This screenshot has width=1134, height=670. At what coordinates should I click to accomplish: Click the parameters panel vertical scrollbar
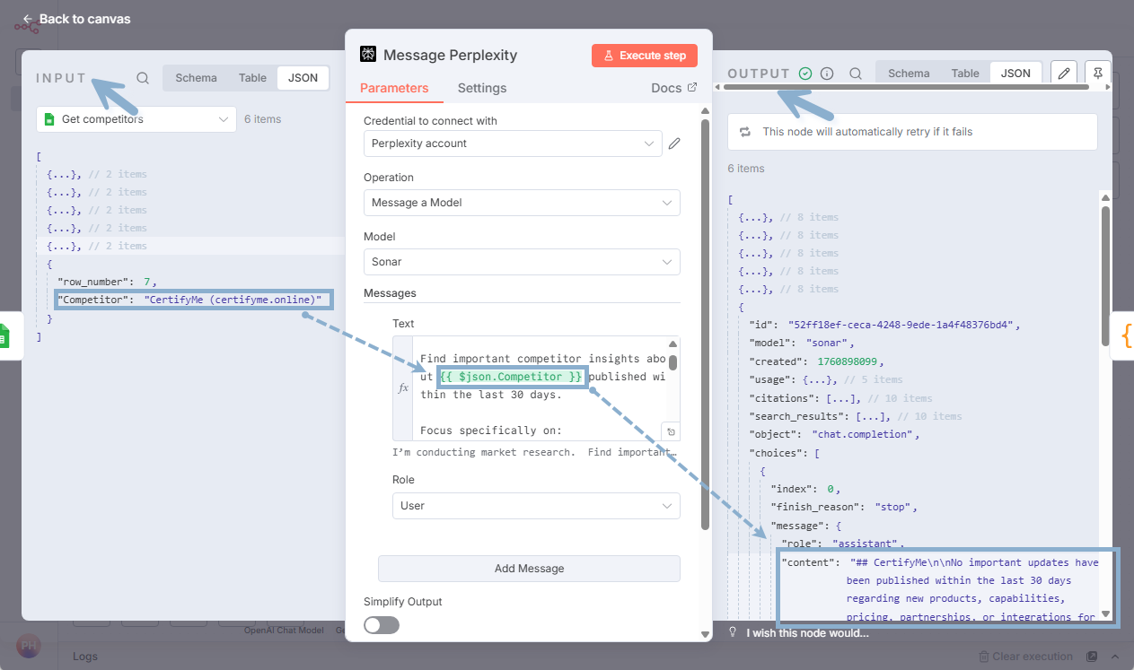706,323
